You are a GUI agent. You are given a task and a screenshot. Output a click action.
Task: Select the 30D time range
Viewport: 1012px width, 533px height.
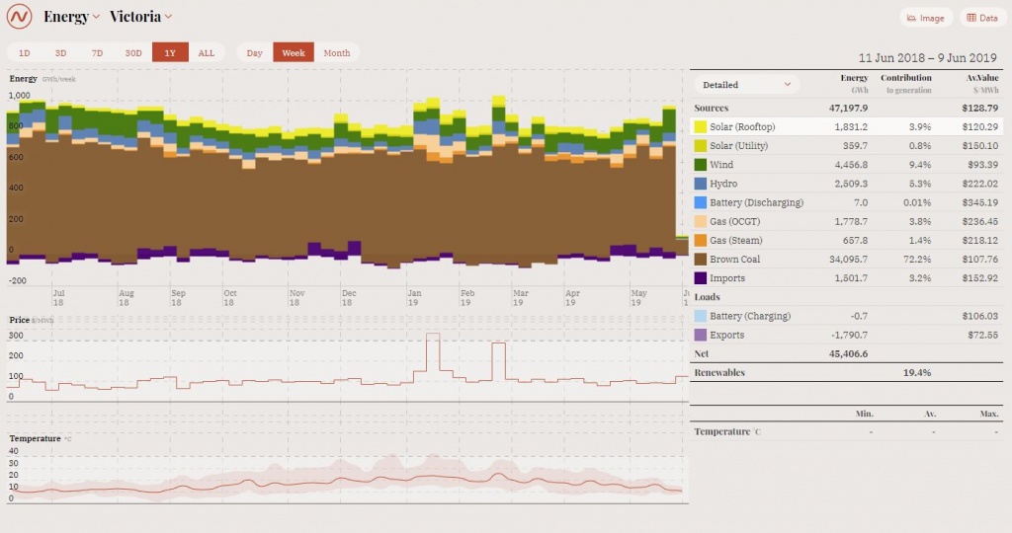click(132, 53)
